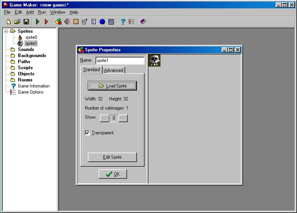Click the Load Sprite button

point(112,86)
